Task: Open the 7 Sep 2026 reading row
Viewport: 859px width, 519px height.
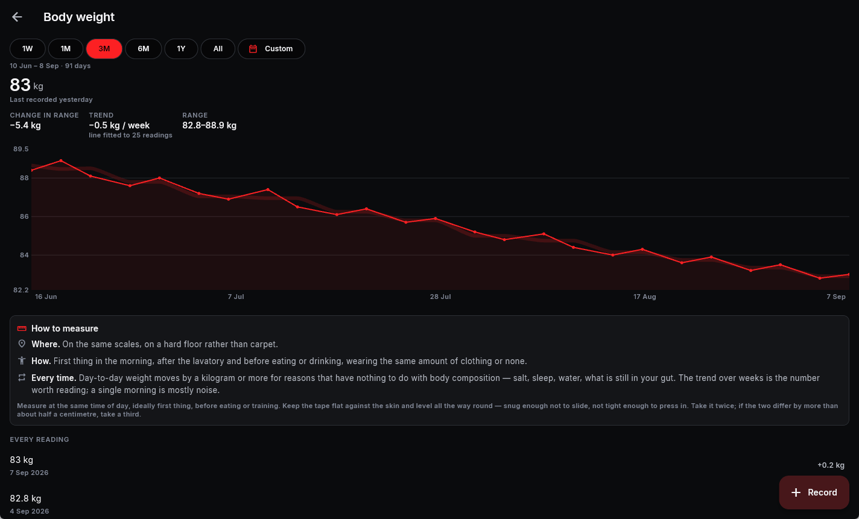Action: click(x=429, y=465)
